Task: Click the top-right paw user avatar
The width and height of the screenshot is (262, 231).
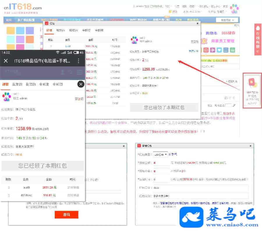Action: coord(234,9)
